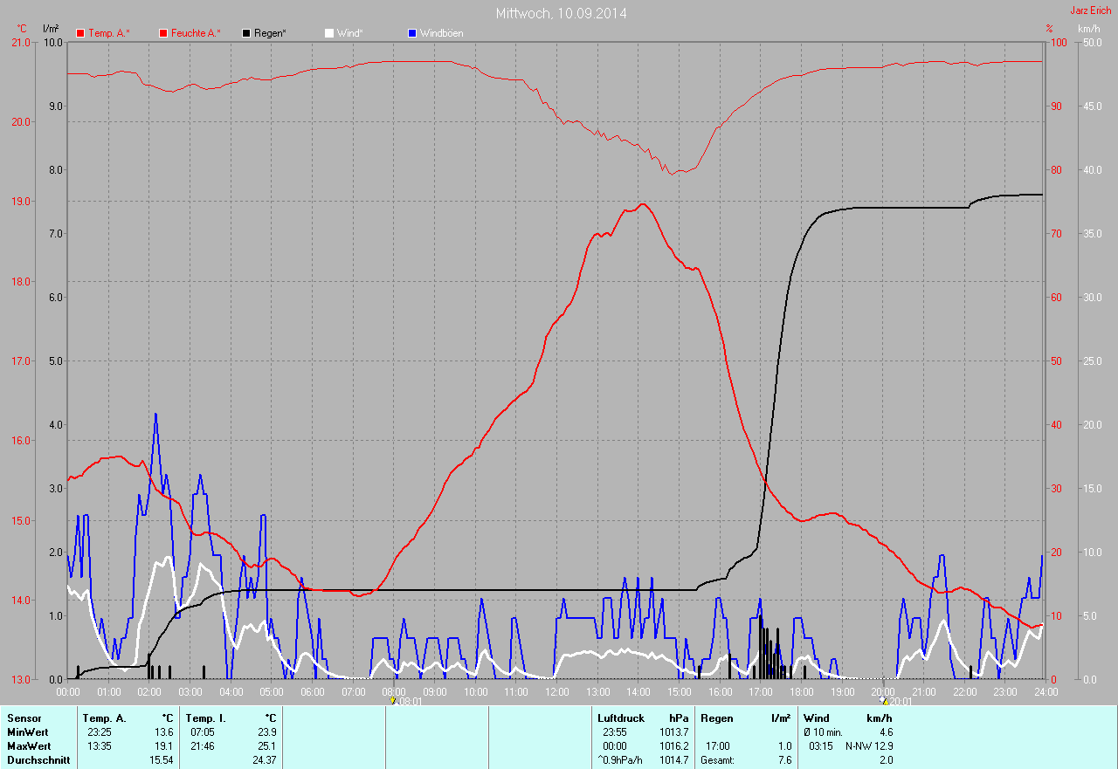Click the 'Gesamt:' rain total label

pos(717,760)
